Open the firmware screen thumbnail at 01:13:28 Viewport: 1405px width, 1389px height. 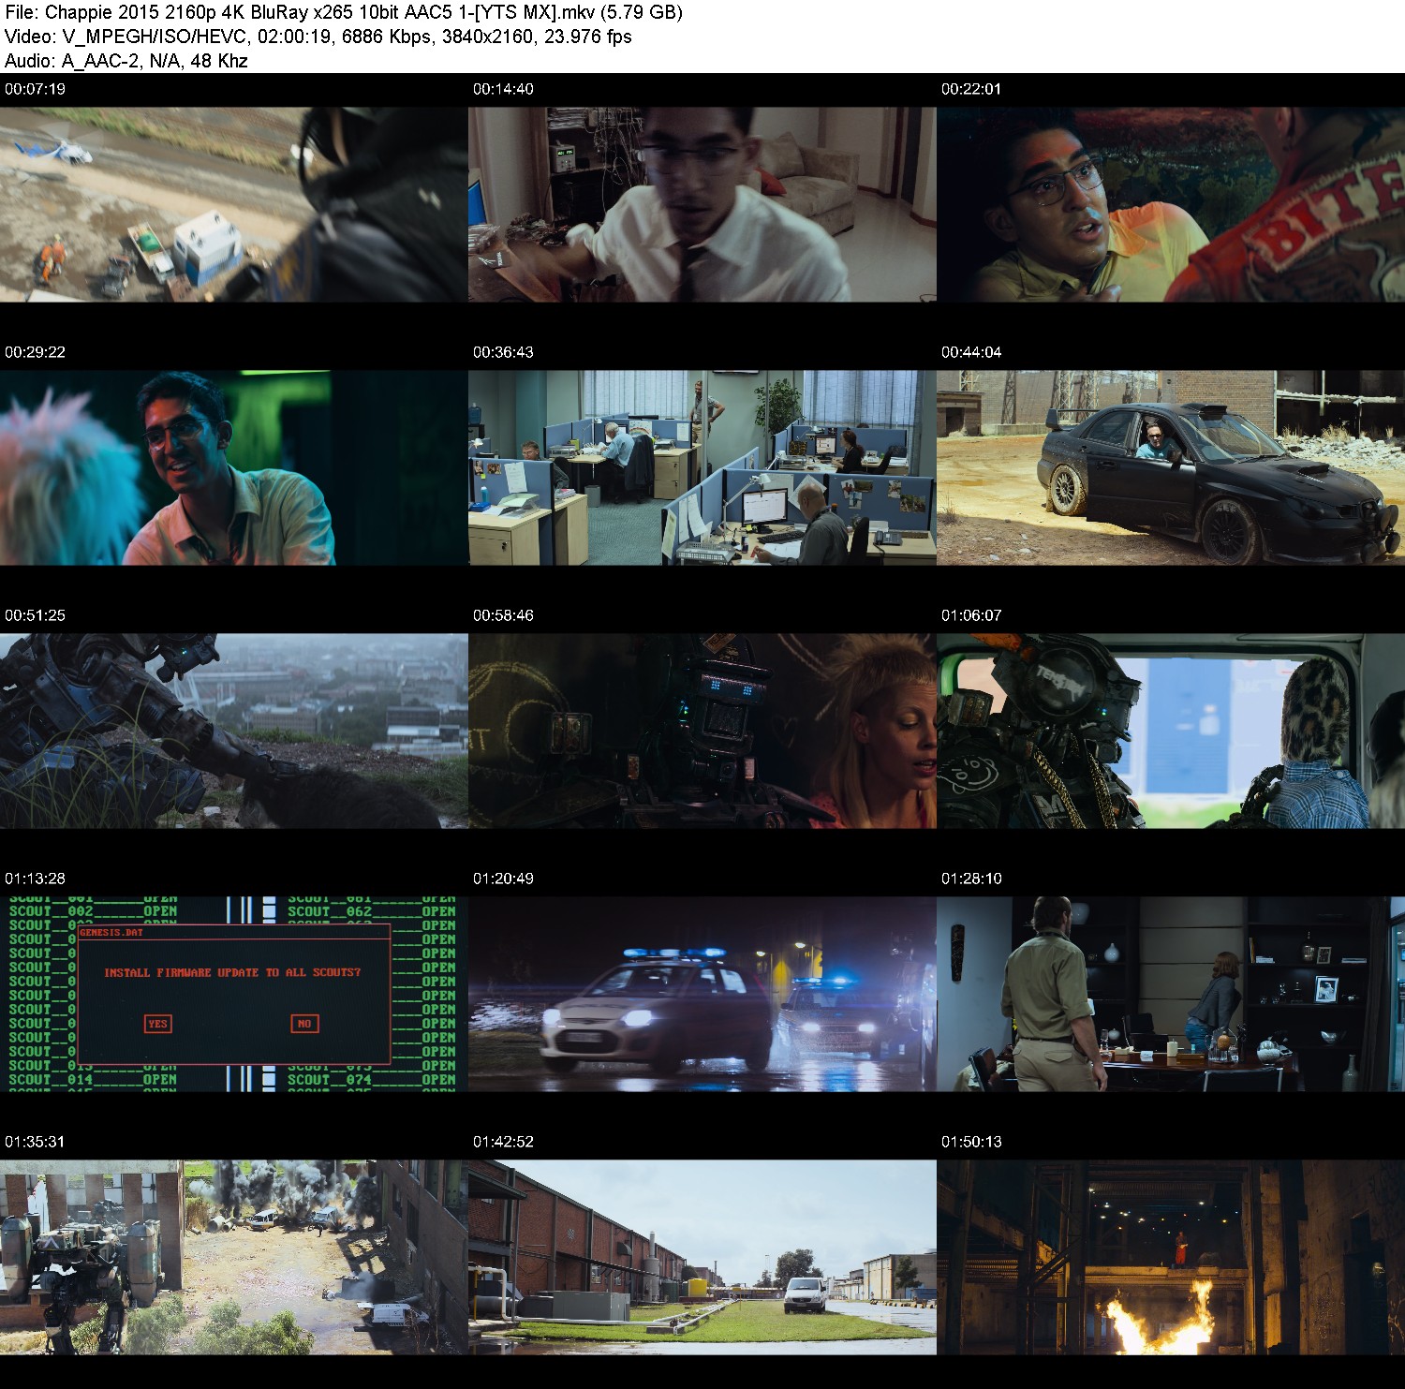click(x=234, y=994)
